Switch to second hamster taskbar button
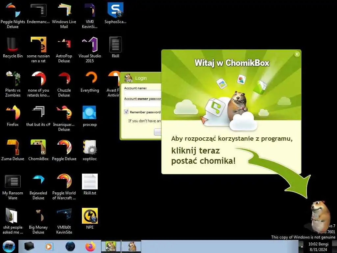 pyautogui.click(x=131, y=246)
